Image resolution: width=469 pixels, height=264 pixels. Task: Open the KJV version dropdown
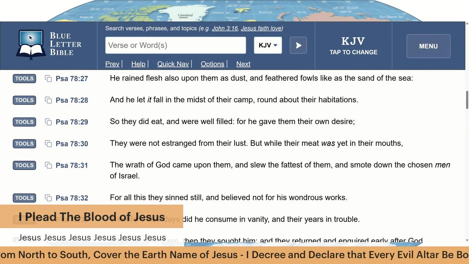click(268, 45)
